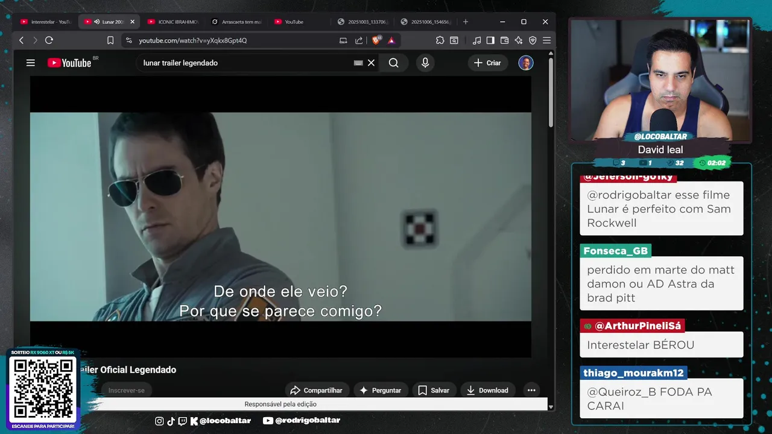Click the Perguntar ask button
The width and height of the screenshot is (772, 434).
click(x=381, y=391)
